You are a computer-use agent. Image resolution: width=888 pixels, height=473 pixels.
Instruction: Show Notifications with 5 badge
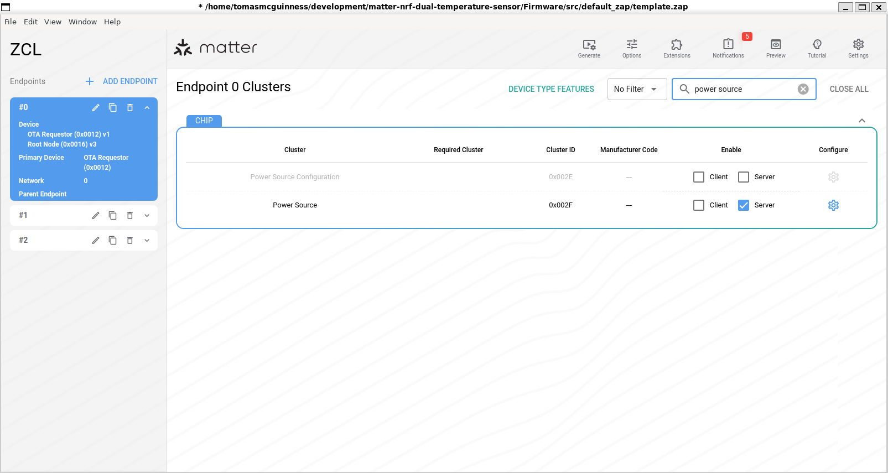point(728,48)
